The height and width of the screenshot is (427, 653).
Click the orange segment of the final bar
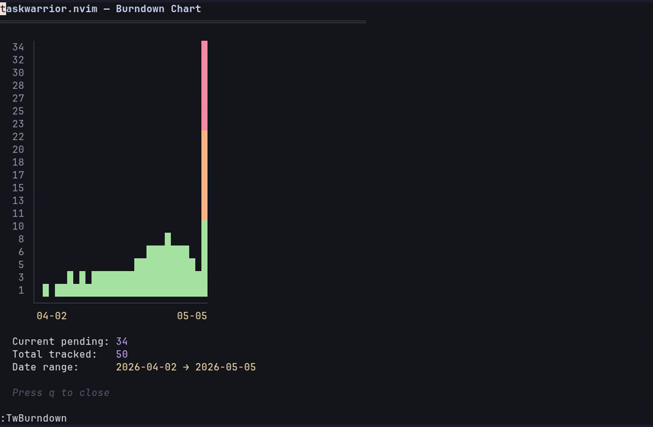click(204, 175)
